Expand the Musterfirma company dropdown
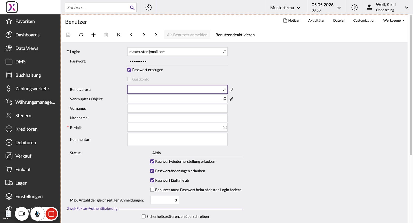 click(285, 7)
